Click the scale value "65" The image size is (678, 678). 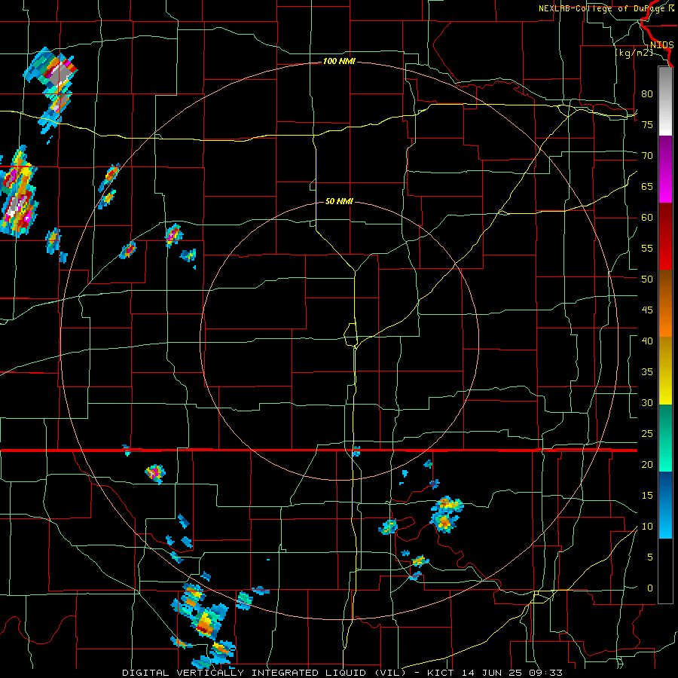[x=647, y=186]
